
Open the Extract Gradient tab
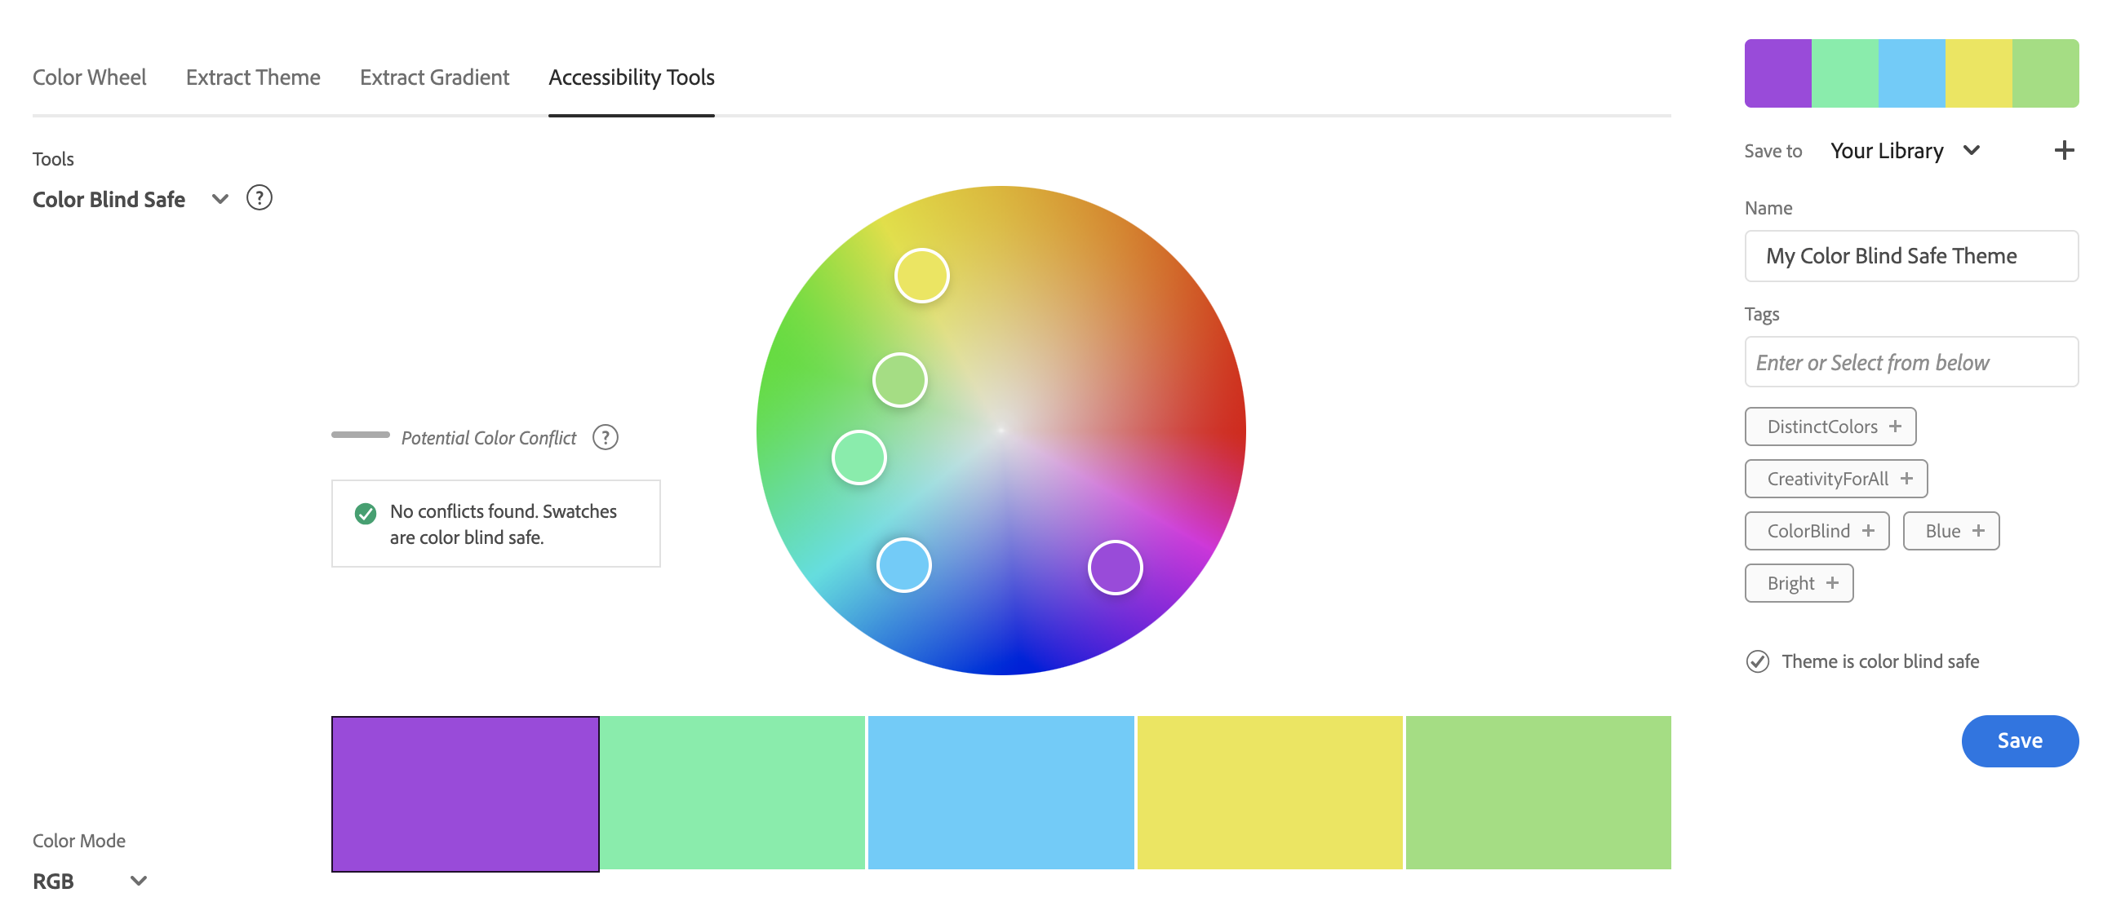434,77
